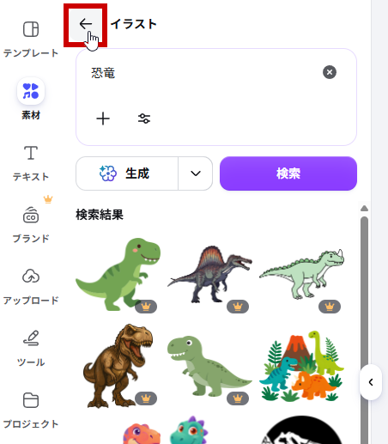Click the crown badge on horned dinosaur

click(x=330, y=307)
